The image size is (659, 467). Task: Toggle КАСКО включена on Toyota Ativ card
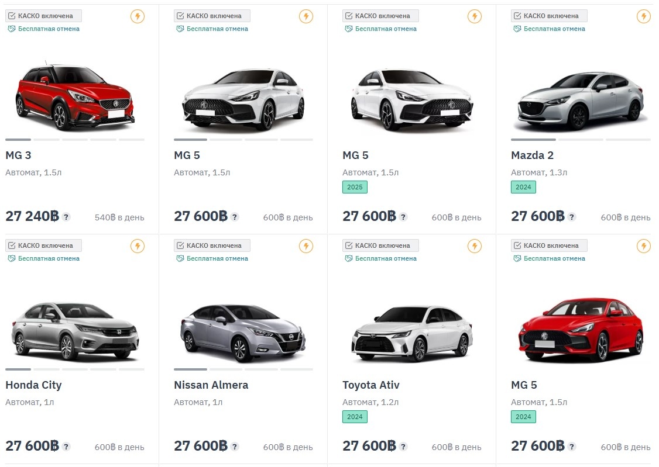(x=381, y=245)
